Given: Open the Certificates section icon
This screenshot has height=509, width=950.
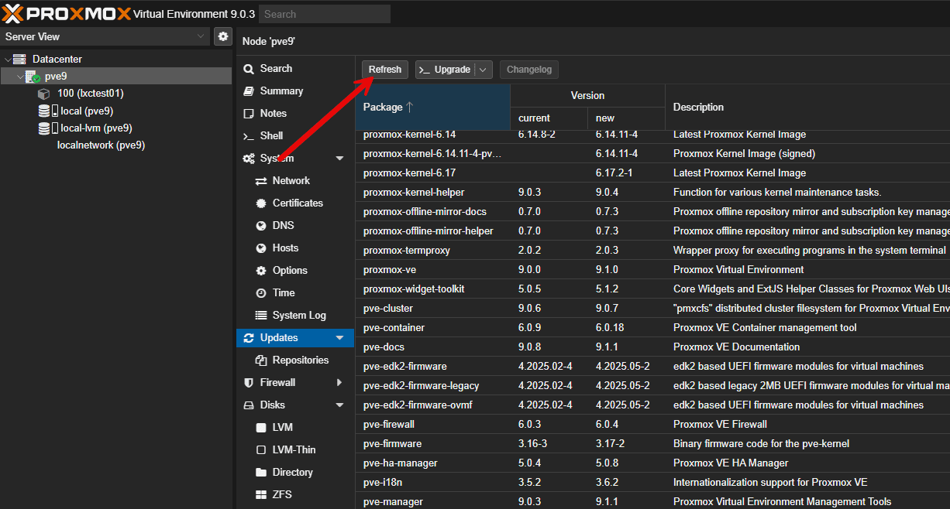Looking at the screenshot, I should [261, 203].
